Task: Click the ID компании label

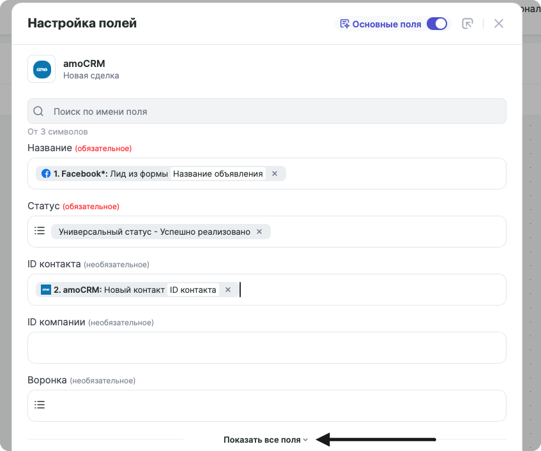Action: pos(56,322)
